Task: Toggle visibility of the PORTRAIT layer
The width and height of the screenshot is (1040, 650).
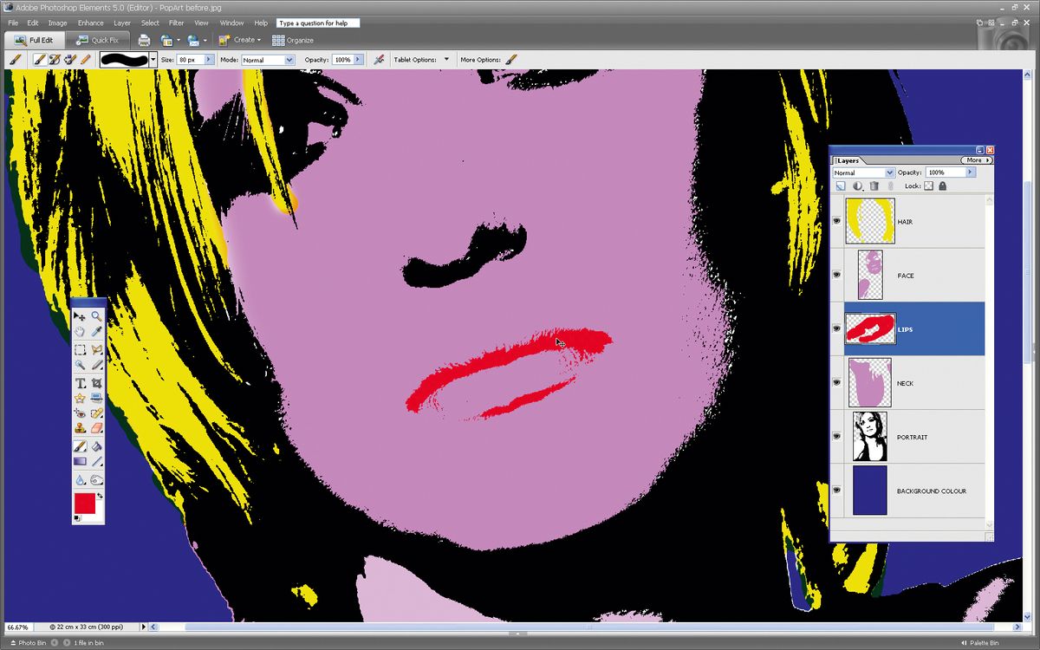Action: [835, 437]
